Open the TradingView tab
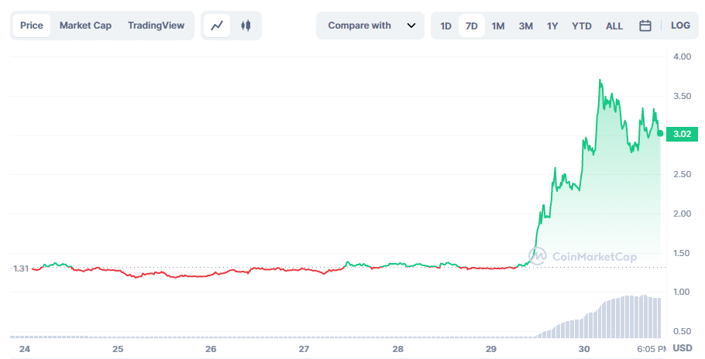The height and width of the screenshot is (359, 705). click(x=156, y=26)
